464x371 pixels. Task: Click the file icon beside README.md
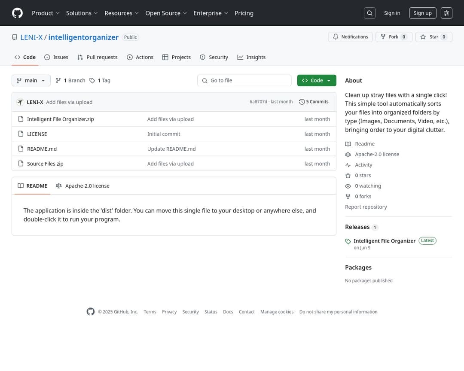pos(21,149)
